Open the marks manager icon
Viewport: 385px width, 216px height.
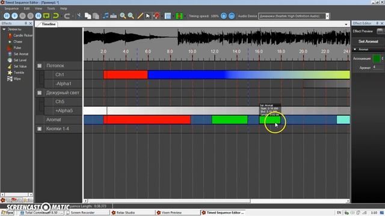[x=114, y=16]
